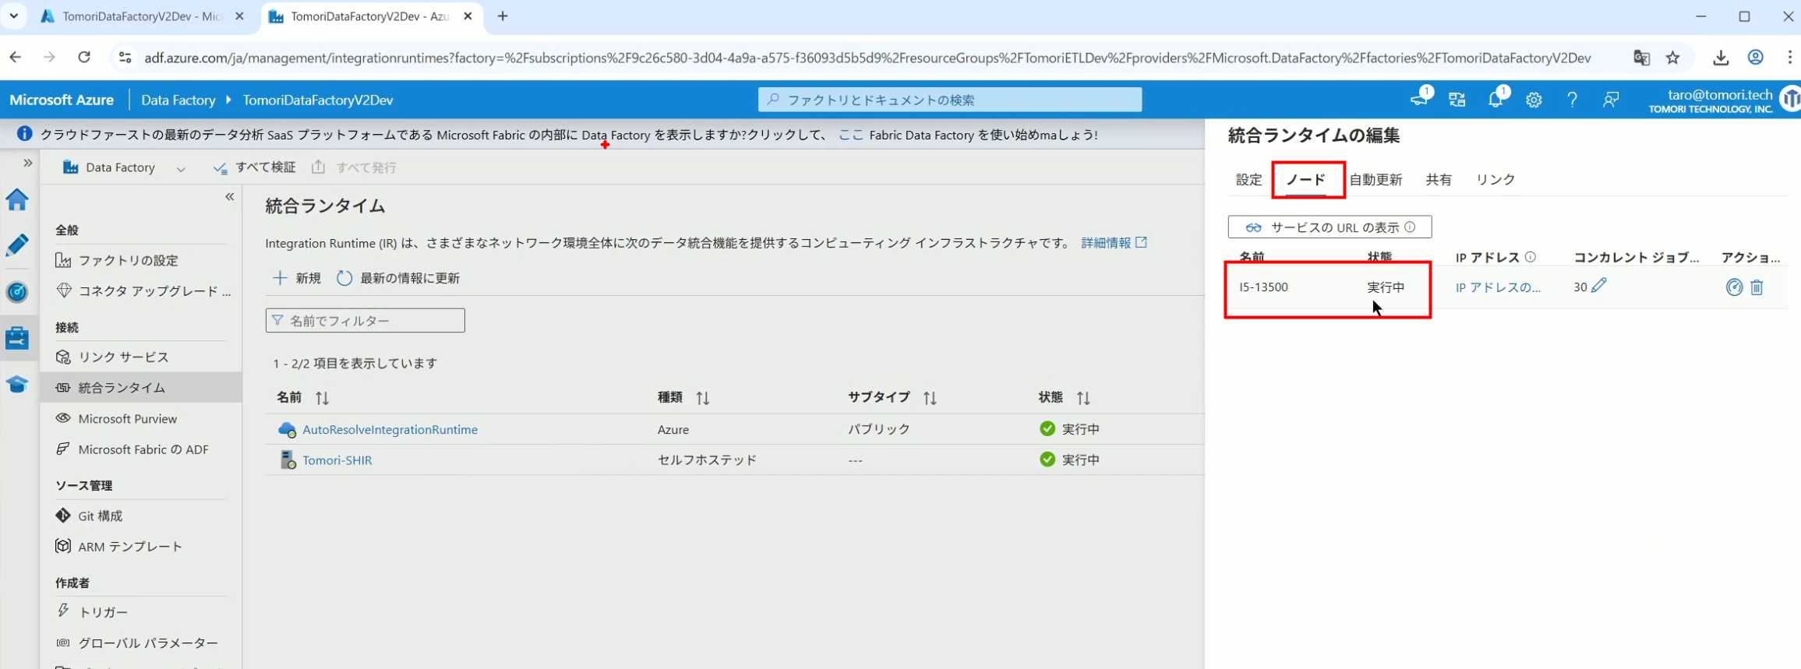Image resolution: width=1801 pixels, height=669 pixels.
Task: Open the settings gear in Azure header
Action: click(x=1534, y=100)
